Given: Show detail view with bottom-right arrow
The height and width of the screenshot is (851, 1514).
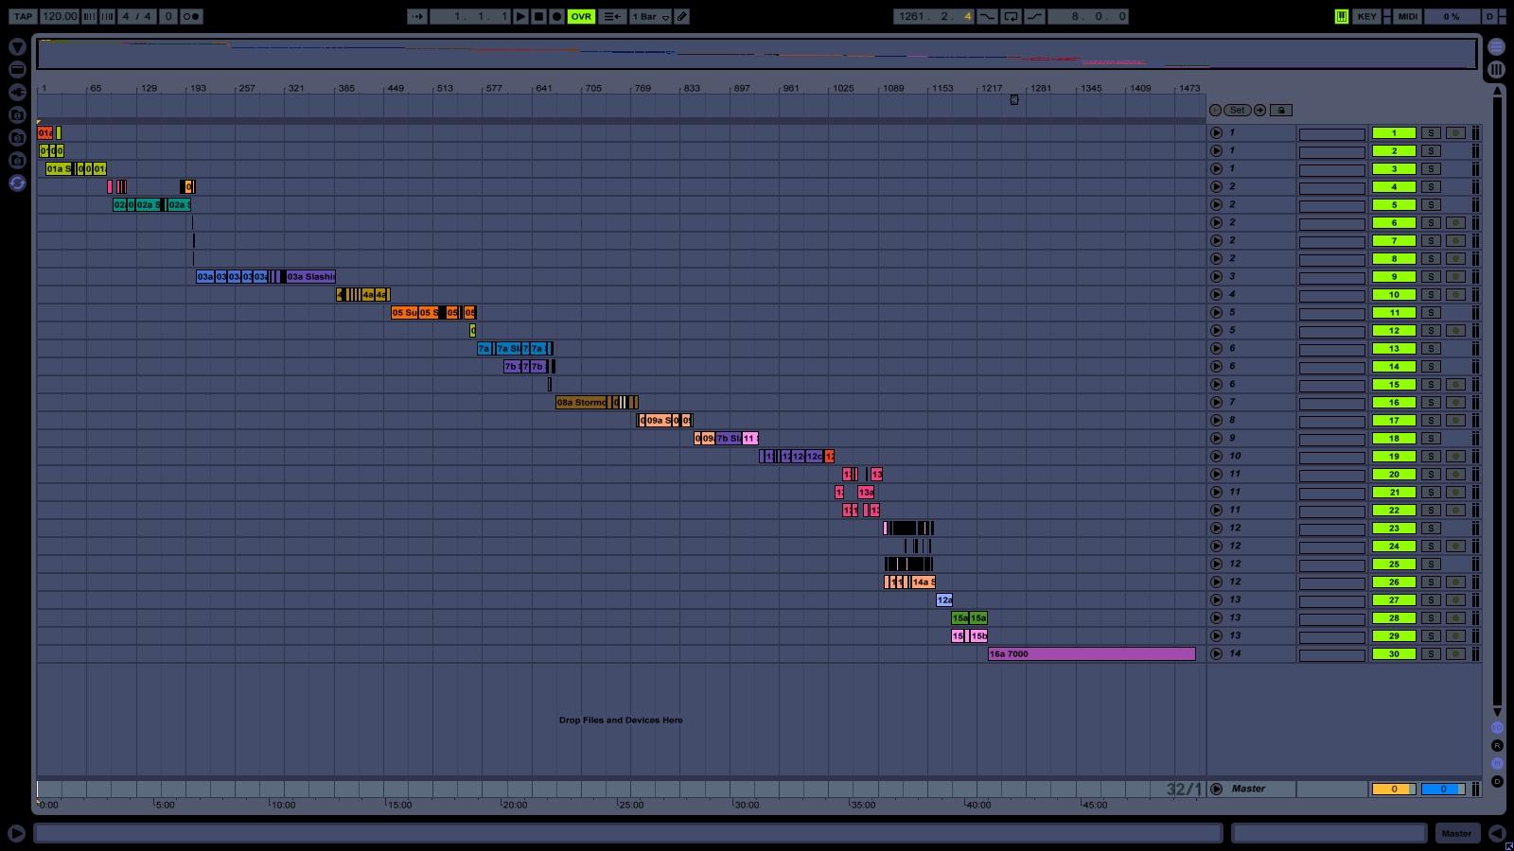Looking at the screenshot, I should pos(1496,833).
